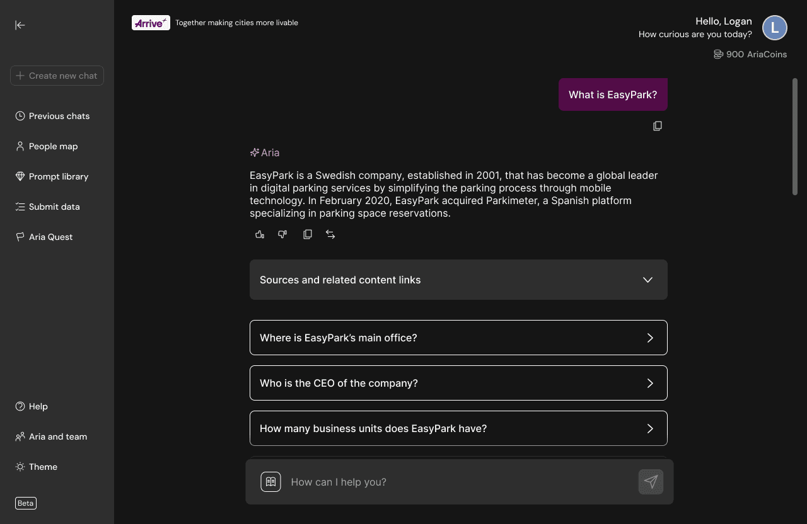Copy the user message 'What is EasyPark?'

pyautogui.click(x=658, y=126)
